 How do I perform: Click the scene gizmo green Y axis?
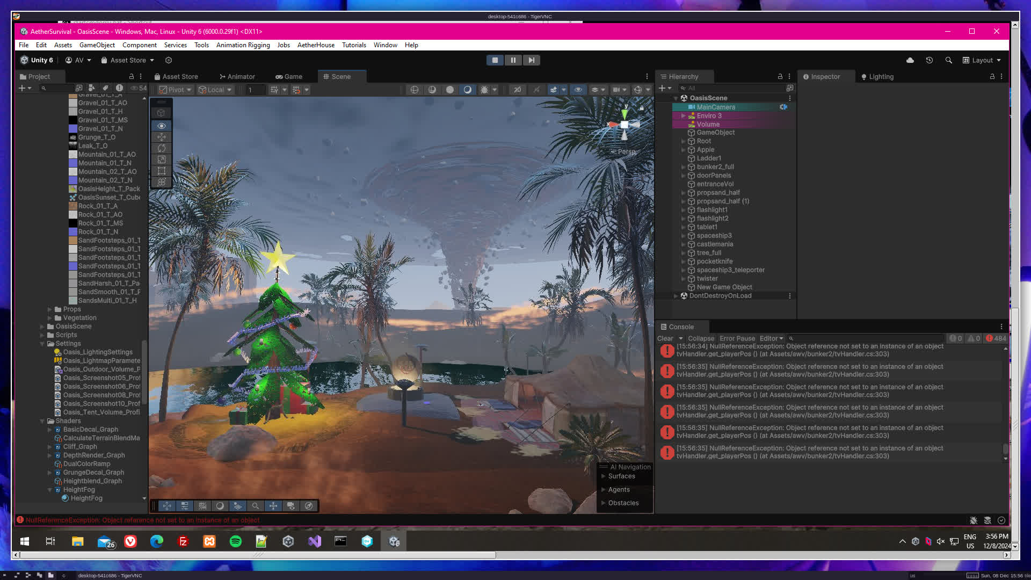(x=624, y=114)
